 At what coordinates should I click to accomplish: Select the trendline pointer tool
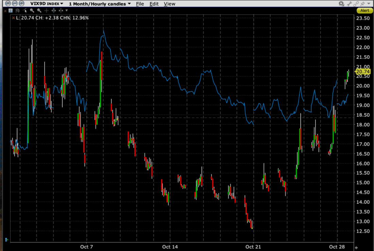pyautogui.click(x=25, y=11)
